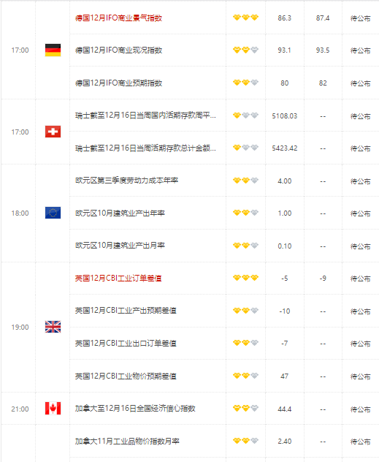Open the red 英国12月CBI工业订单差值 link
Screen dimensions: 379x462
[118, 278]
